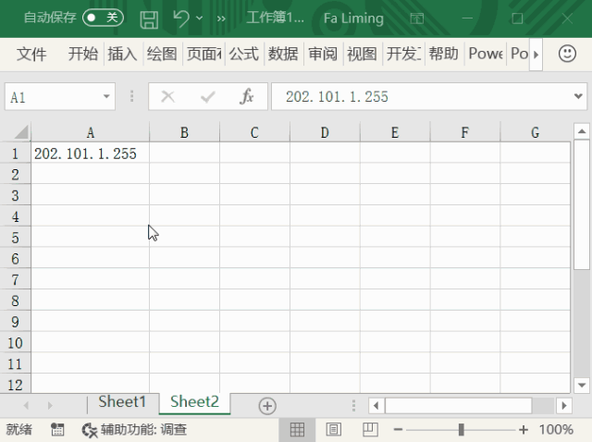This screenshot has height=442, width=592.
Task: Select Normal view grid icon
Action: tap(297, 429)
